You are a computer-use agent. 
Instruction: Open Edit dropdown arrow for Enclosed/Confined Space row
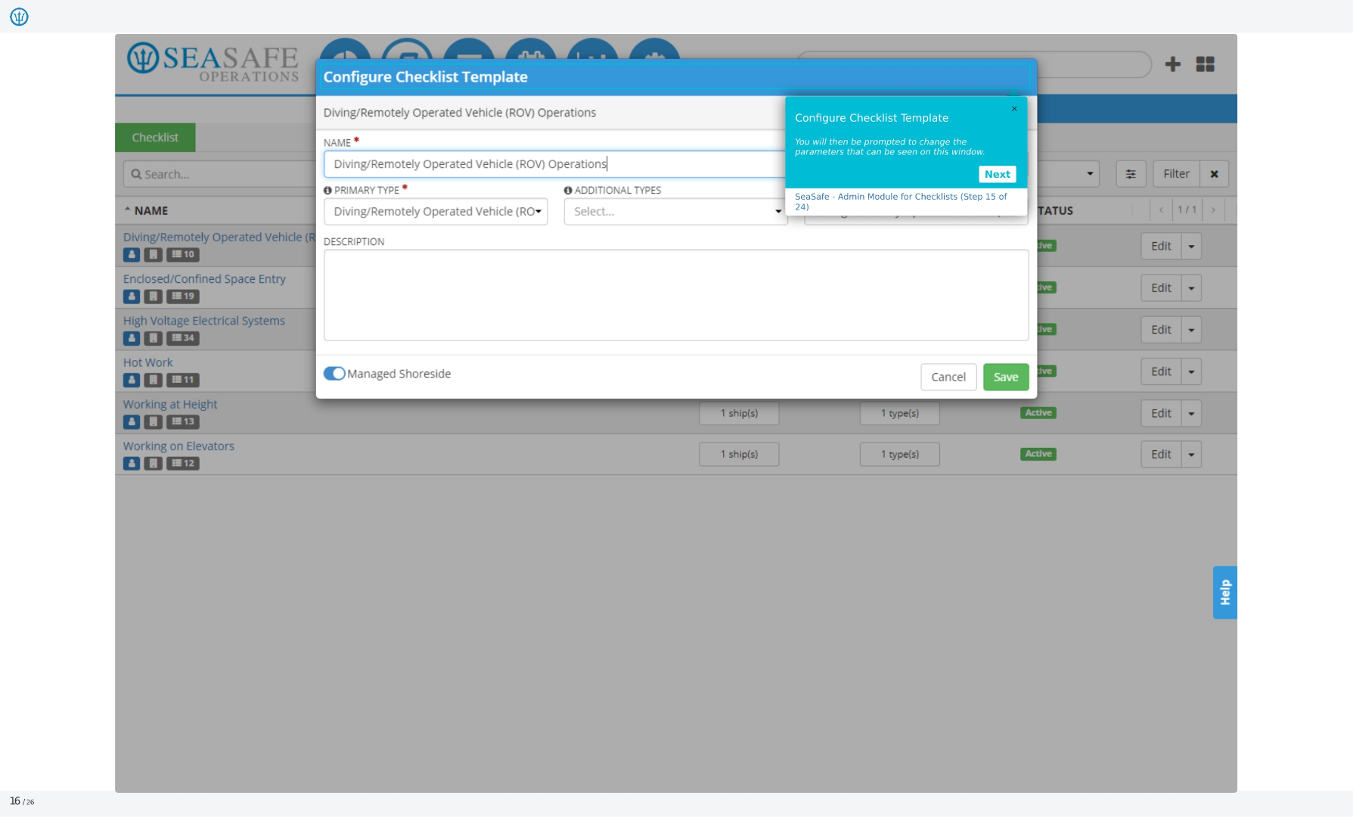(x=1191, y=288)
